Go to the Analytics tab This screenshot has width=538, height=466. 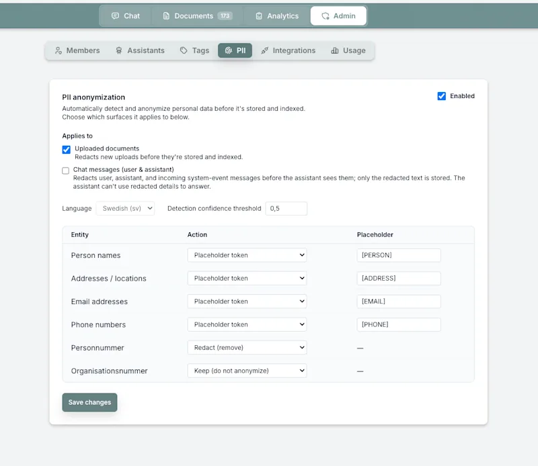coord(277,15)
